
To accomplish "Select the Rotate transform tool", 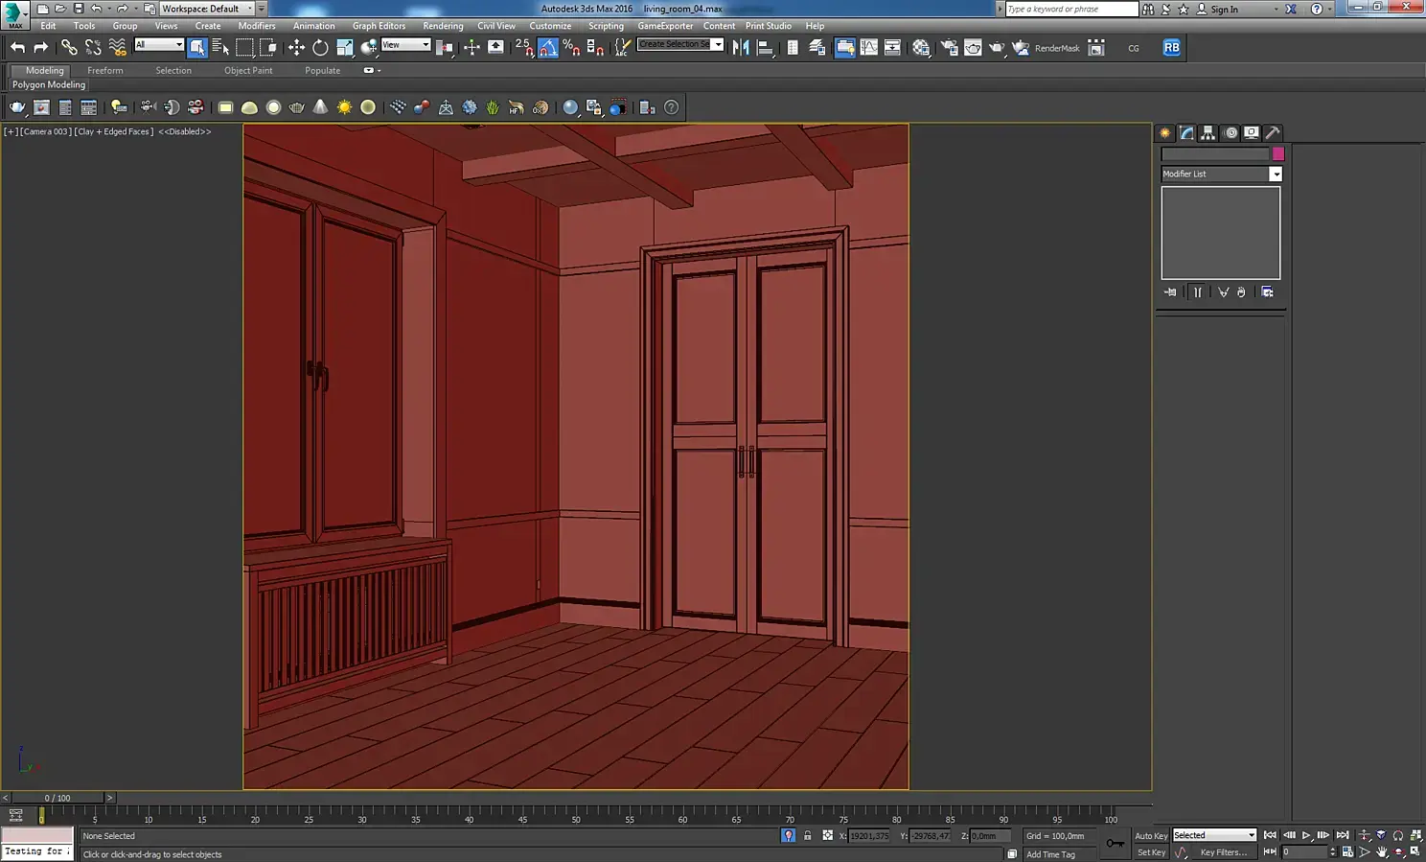I will (320, 47).
